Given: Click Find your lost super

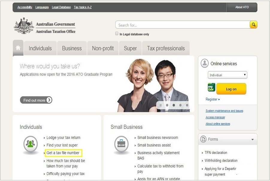Looking at the screenshot, I should (62, 145).
